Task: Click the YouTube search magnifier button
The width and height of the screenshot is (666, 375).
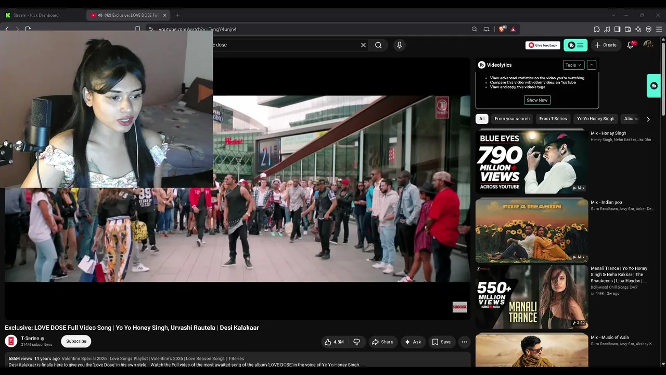Action: click(378, 45)
